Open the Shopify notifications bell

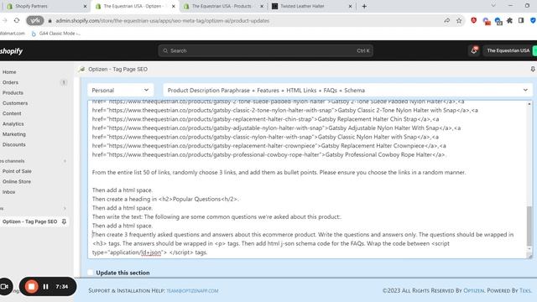[474, 50]
